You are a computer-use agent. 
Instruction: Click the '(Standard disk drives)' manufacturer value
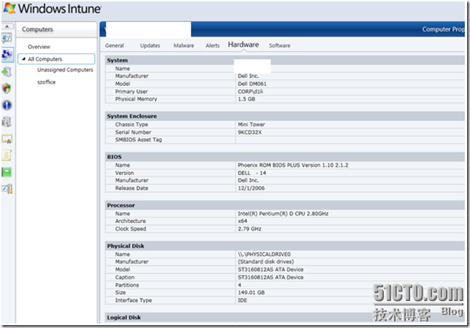(x=266, y=262)
